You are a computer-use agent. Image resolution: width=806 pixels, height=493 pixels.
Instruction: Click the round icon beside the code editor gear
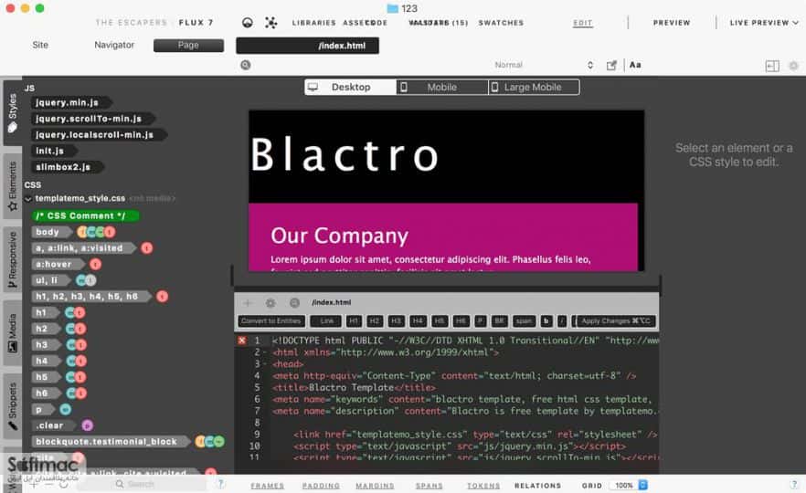coord(294,303)
